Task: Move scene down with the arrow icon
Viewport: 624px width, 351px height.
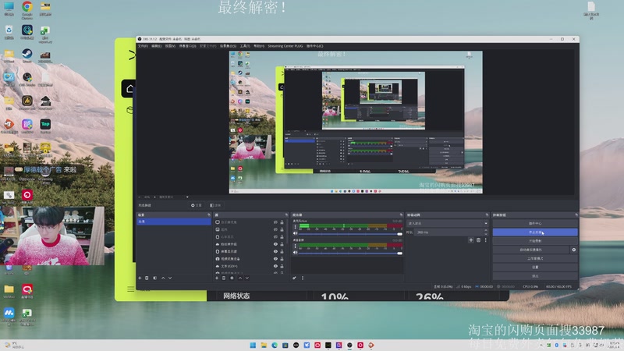Action: pyautogui.click(x=170, y=278)
